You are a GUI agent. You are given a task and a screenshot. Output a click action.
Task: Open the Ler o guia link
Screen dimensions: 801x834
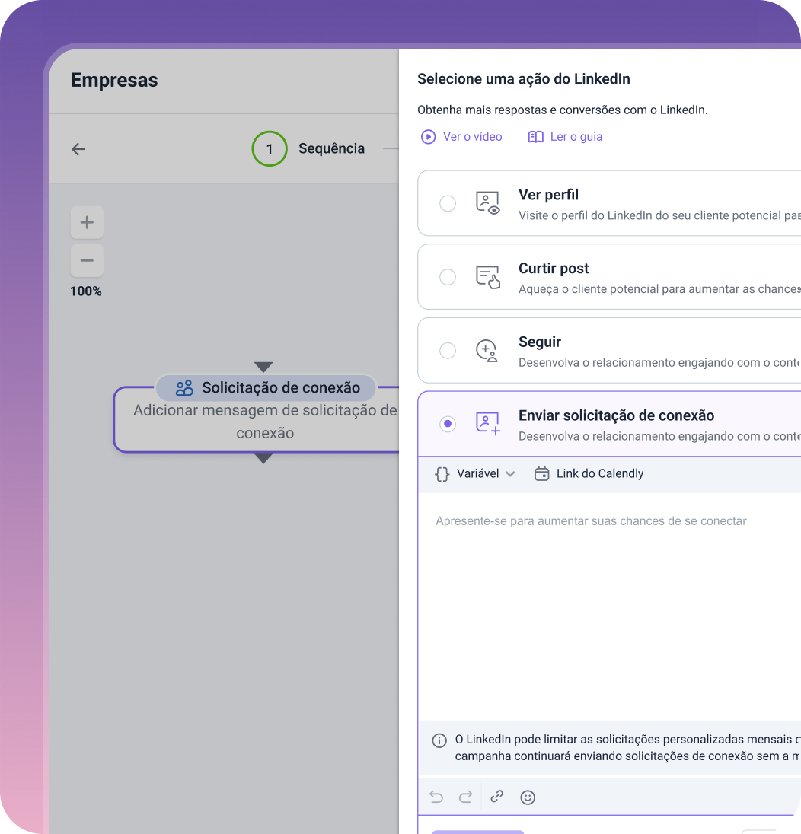tap(576, 137)
